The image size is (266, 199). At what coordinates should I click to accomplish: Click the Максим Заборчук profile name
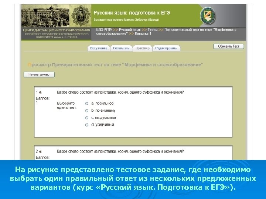136,20
